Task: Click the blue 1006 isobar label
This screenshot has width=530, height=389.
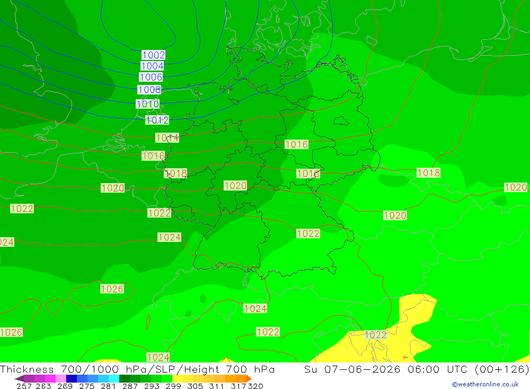Action: point(151,77)
